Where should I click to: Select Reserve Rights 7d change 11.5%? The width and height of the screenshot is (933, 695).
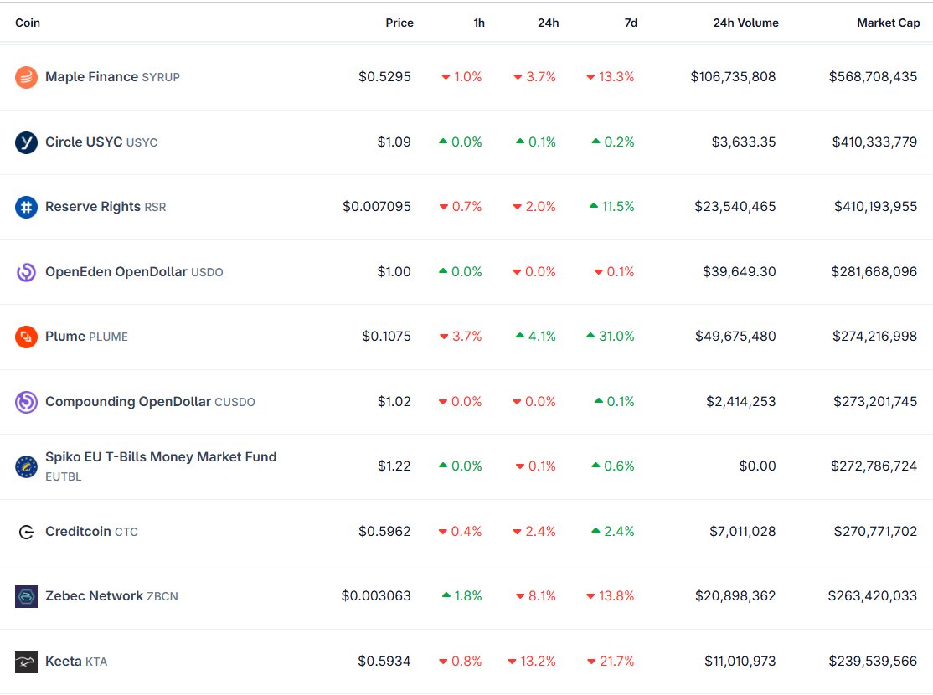[x=611, y=207]
